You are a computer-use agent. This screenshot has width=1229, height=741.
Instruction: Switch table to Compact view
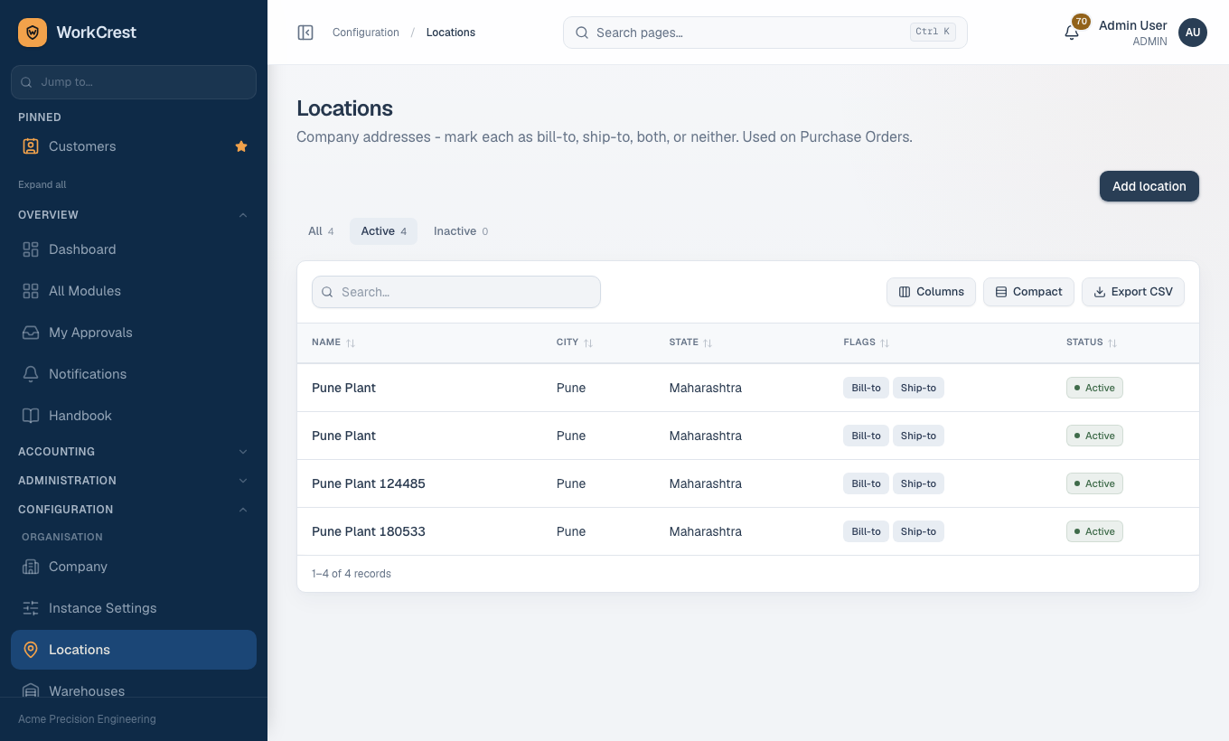pos(1028,292)
